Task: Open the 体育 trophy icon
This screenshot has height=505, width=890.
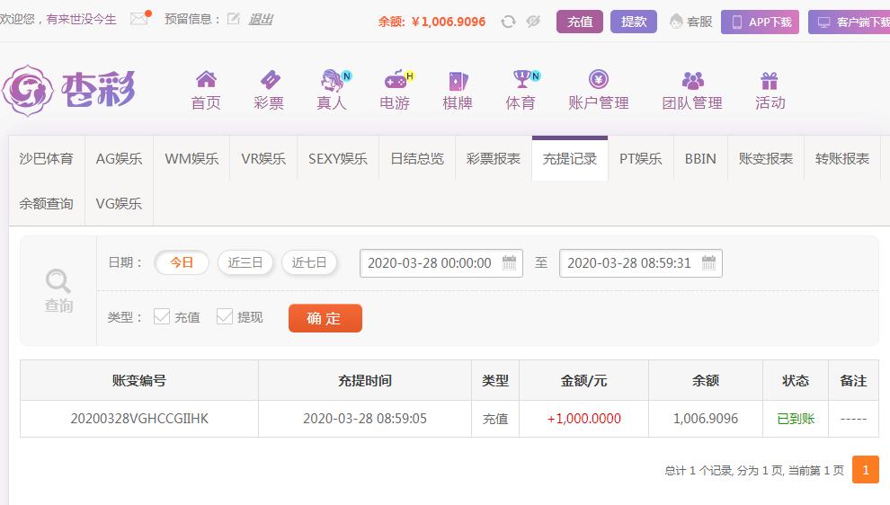Action: 521,79
